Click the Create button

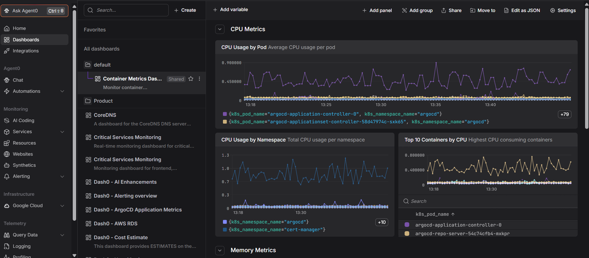click(185, 10)
